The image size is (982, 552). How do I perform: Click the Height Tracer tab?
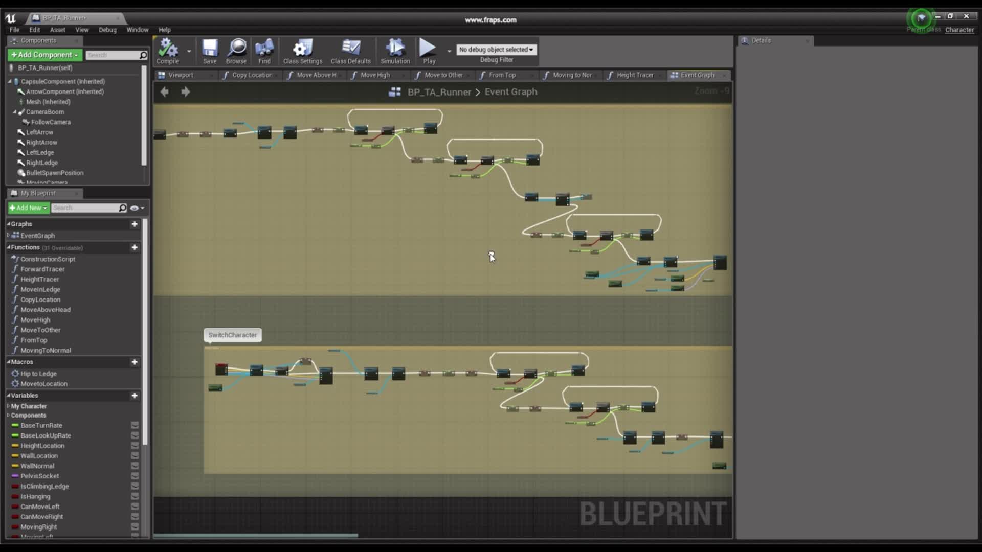click(x=634, y=74)
